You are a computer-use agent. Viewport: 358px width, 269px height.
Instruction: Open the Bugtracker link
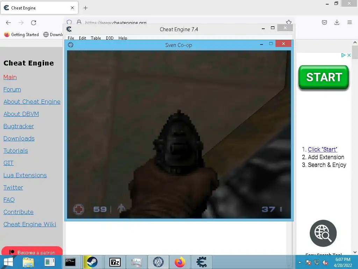coord(19,126)
